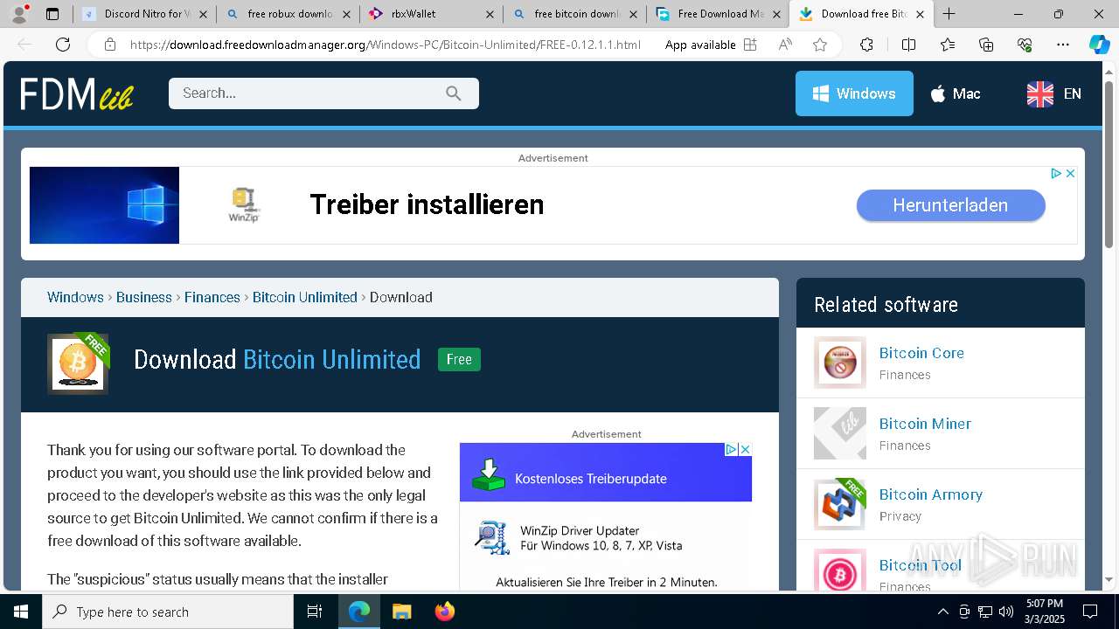Open Bitcoin Unlimited title link
The image size is (1119, 629).
pos(332,359)
